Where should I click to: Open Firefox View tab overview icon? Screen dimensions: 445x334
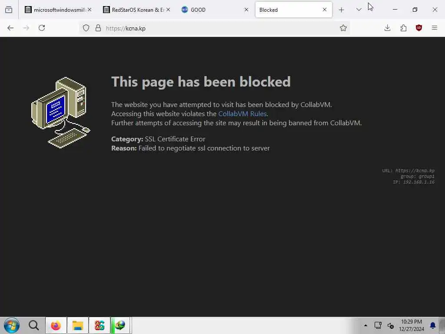pos(9,10)
